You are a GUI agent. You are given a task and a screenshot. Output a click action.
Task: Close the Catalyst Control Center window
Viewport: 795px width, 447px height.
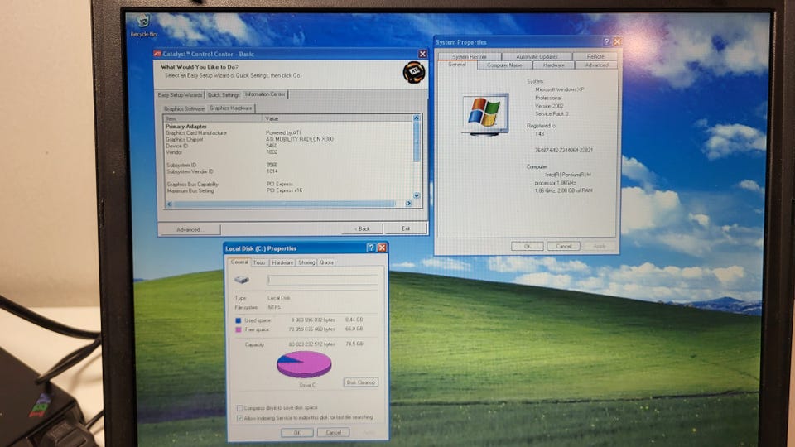tap(422, 54)
